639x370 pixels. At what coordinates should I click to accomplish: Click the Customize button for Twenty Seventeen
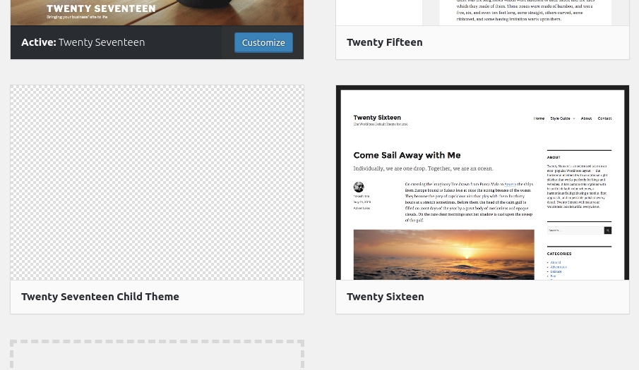click(263, 43)
